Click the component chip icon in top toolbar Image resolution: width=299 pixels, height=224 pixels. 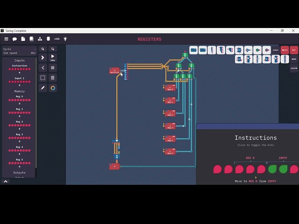pyautogui.click(x=48, y=39)
